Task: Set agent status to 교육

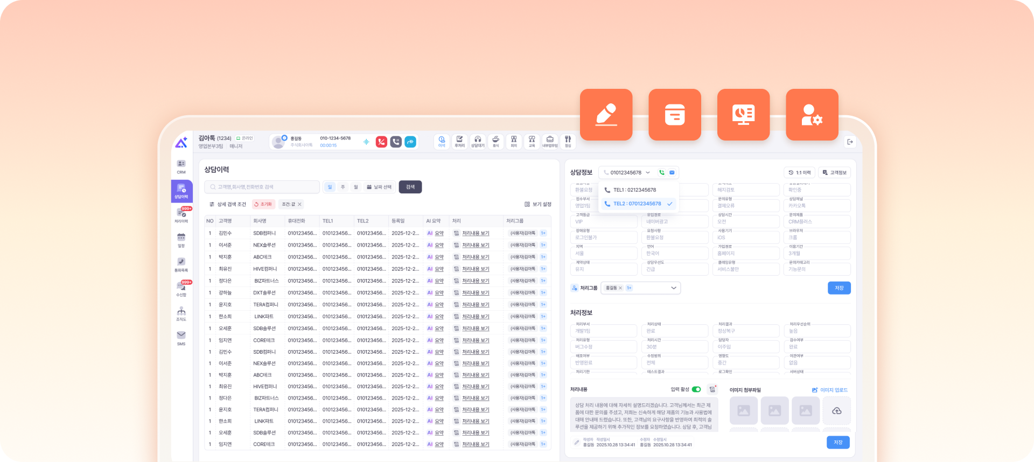Action: tap(532, 142)
